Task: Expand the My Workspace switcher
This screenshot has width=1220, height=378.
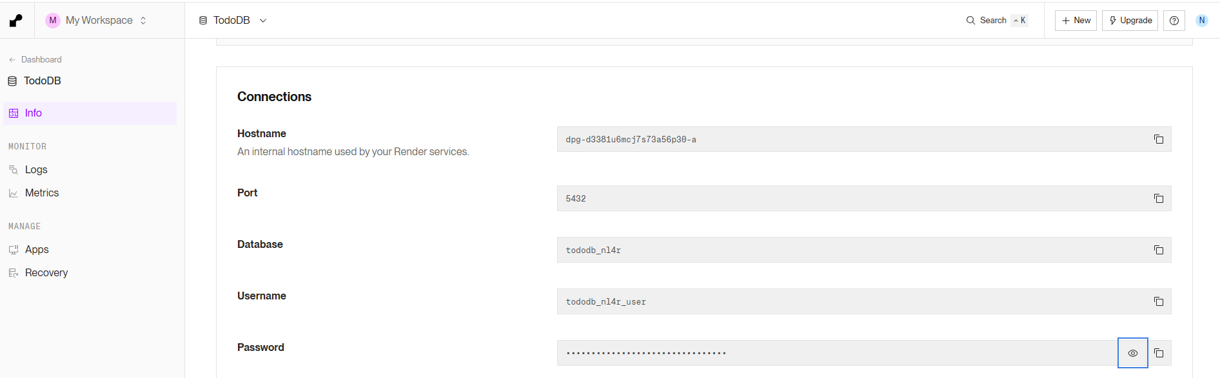Action: [x=97, y=21]
